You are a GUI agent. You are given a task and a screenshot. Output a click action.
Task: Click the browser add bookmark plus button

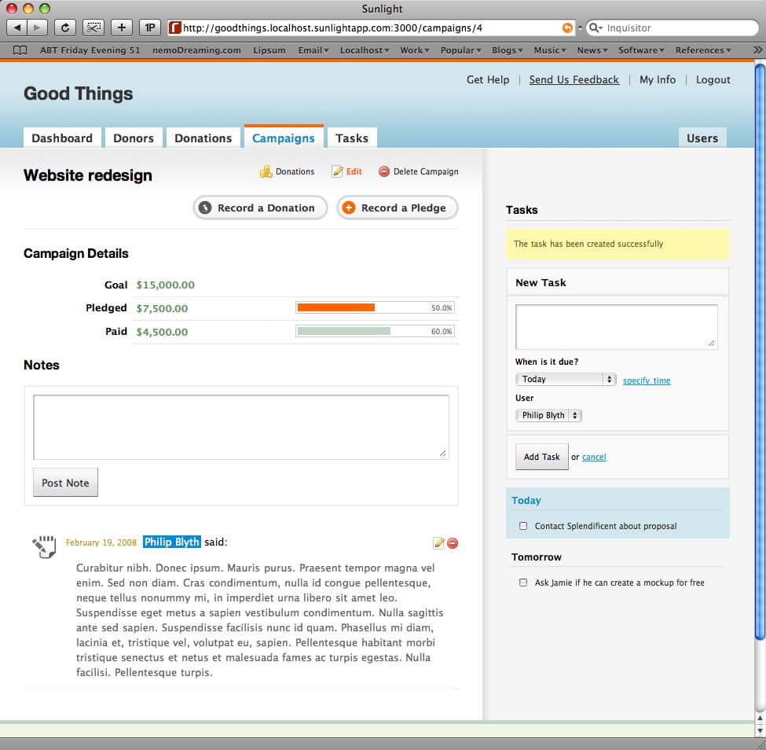click(121, 28)
